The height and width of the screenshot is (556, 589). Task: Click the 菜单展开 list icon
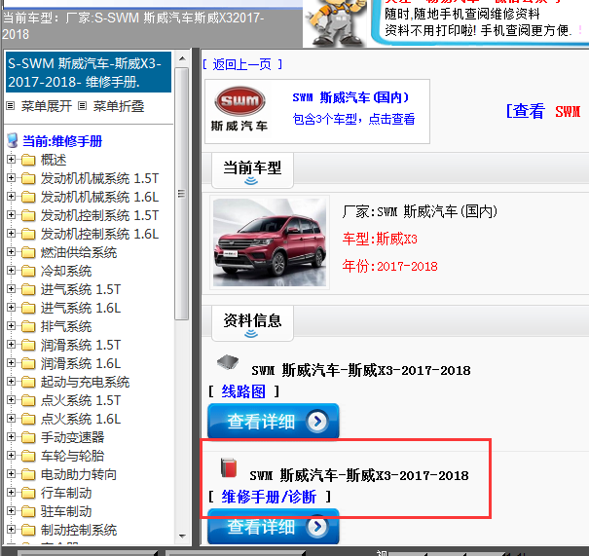[x=11, y=106]
